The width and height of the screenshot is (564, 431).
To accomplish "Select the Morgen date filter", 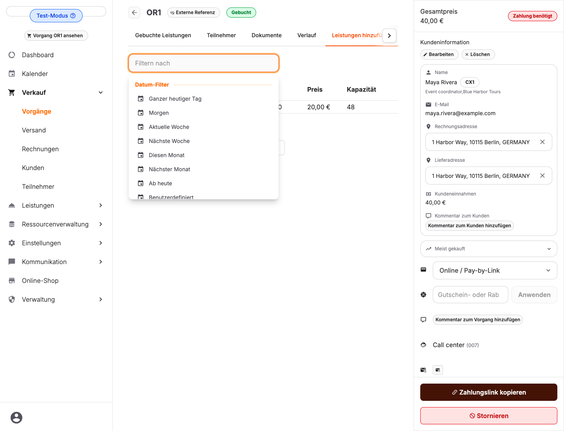I will (204, 113).
